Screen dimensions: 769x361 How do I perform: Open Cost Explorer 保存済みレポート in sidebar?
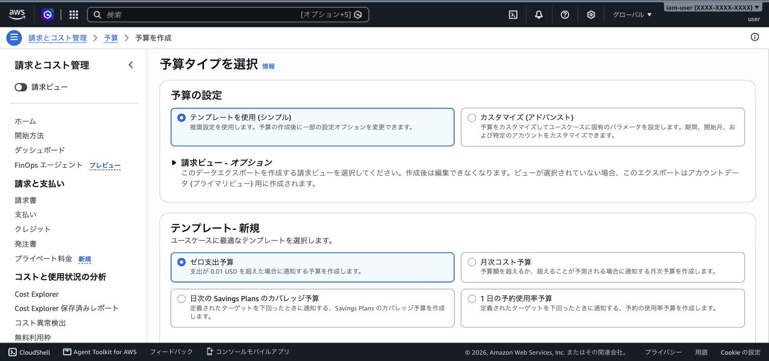[67, 308]
